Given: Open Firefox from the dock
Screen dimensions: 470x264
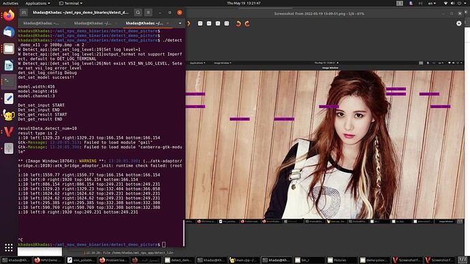Looking at the screenshot, I should coord(9,15).
